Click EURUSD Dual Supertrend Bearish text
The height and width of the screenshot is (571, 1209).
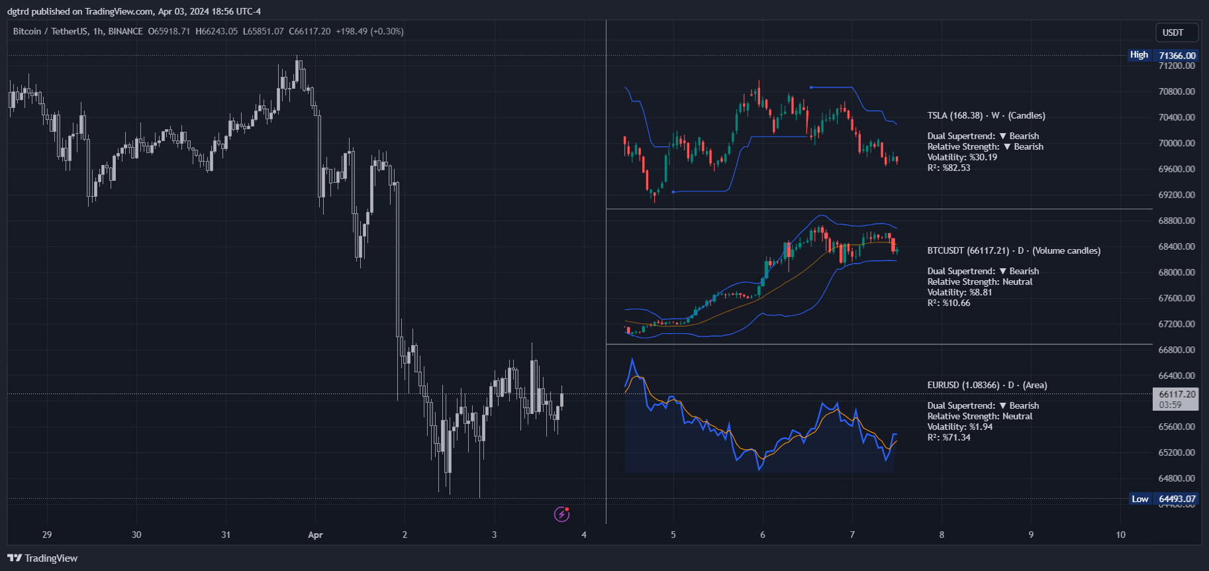[983, 405]
